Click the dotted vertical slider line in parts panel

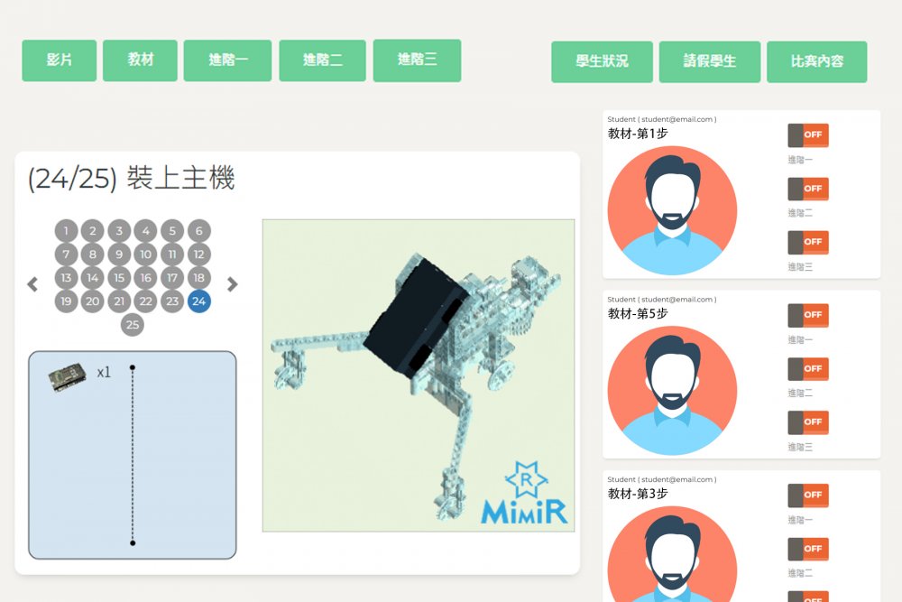[x=133, y=455]
